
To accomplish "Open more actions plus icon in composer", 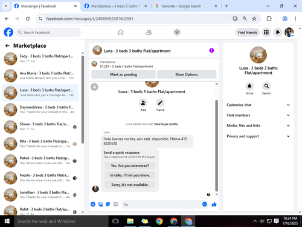I will pyautogui.click(x=93, y=204).
